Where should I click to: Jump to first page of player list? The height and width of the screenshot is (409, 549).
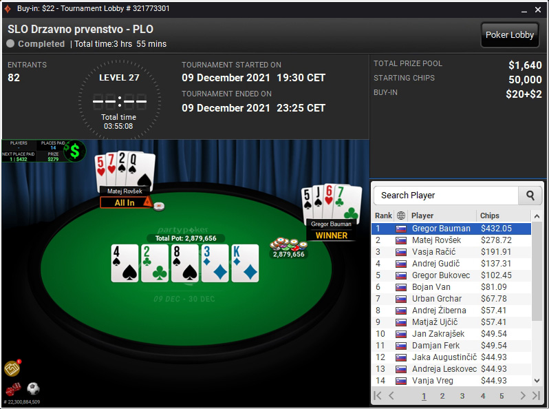[x=378, y=396]
